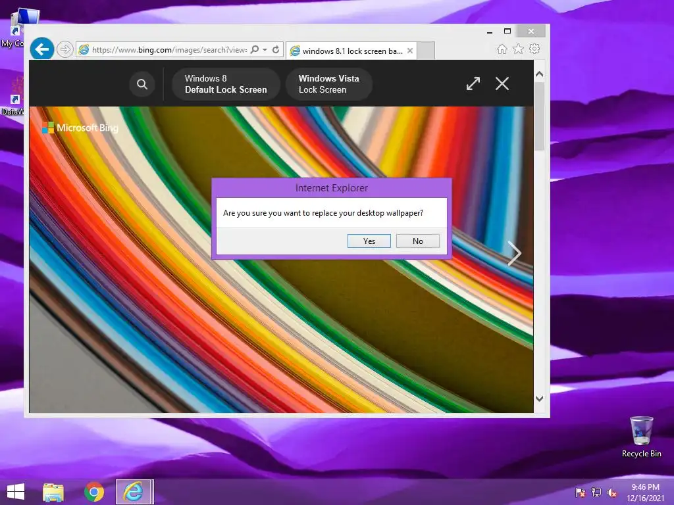This screenshot has width=674, height=505.
Task: Click the address bar search magnifier icon
Action: (255, 50)
